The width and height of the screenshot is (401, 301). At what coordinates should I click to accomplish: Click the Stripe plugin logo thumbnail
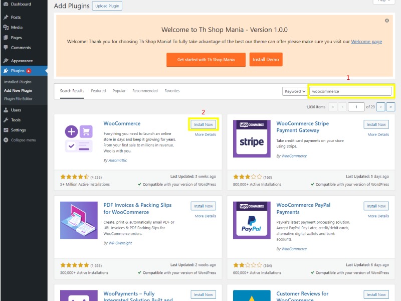click(x=252, y=138)
